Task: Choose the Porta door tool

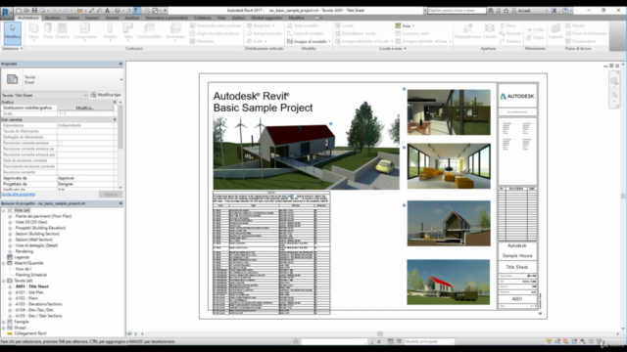Action: click(48, 31)
